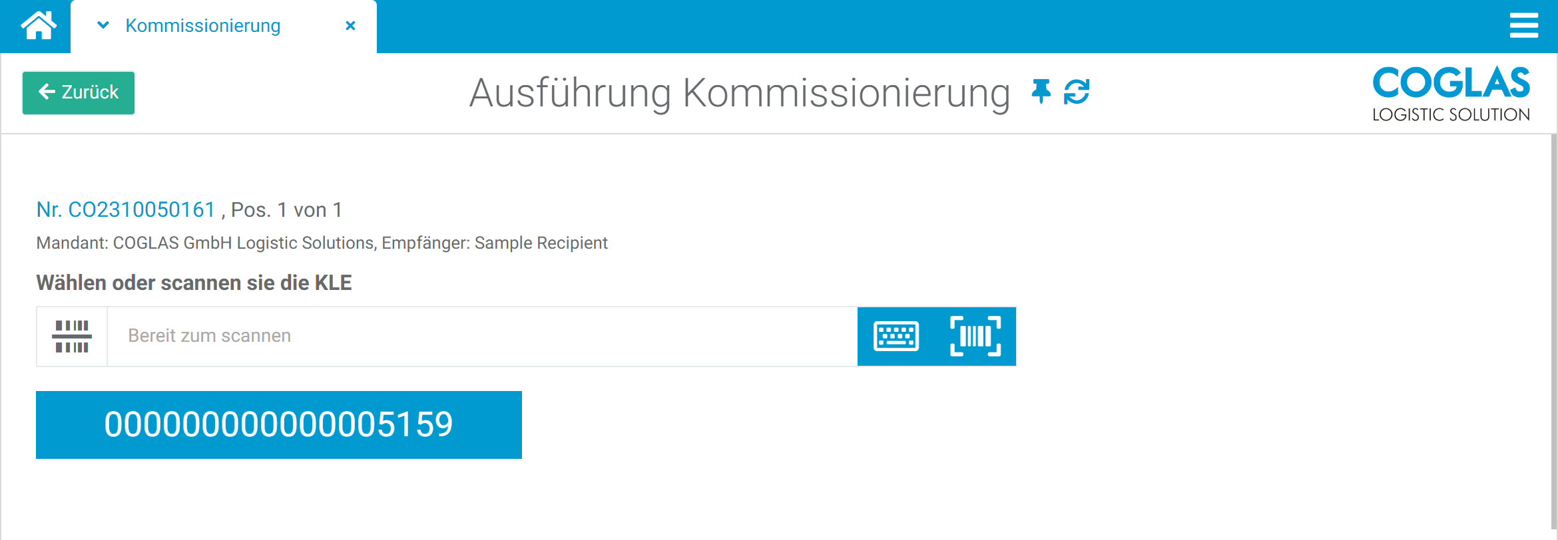Select the KLE button ending in 5159
The image size is (1558, 540).
point(279,425)
